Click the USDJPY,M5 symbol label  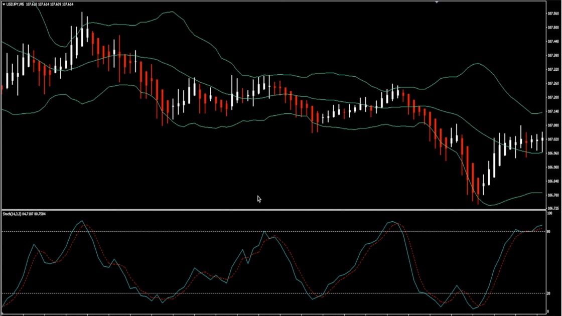tap(15, 5)
